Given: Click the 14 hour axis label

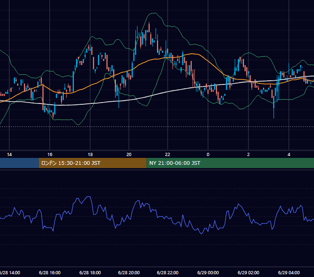Looking at the screenshot, I should coord(9,155).
